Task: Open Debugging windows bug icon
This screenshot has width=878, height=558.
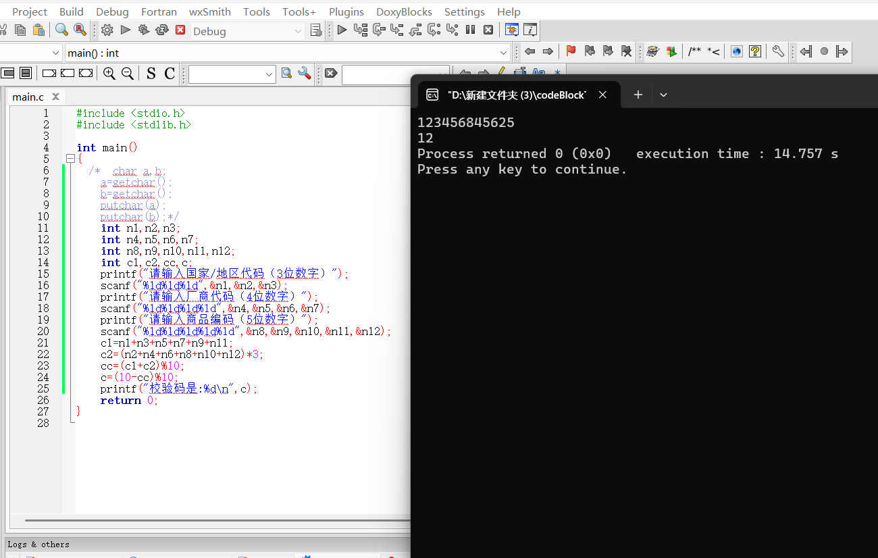Action: pos(512,30)
